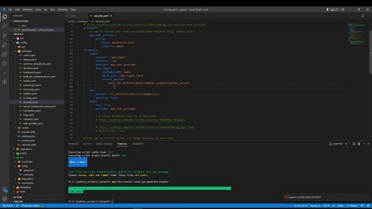Expand the Controller folder
372x209 pixels.
pos(27,162)
